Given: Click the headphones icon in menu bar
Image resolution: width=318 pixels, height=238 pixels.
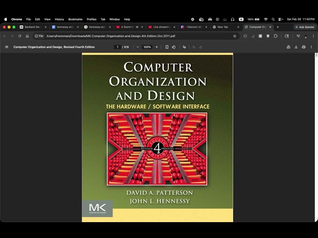Looking at the screenshot, I should point(233,19).
